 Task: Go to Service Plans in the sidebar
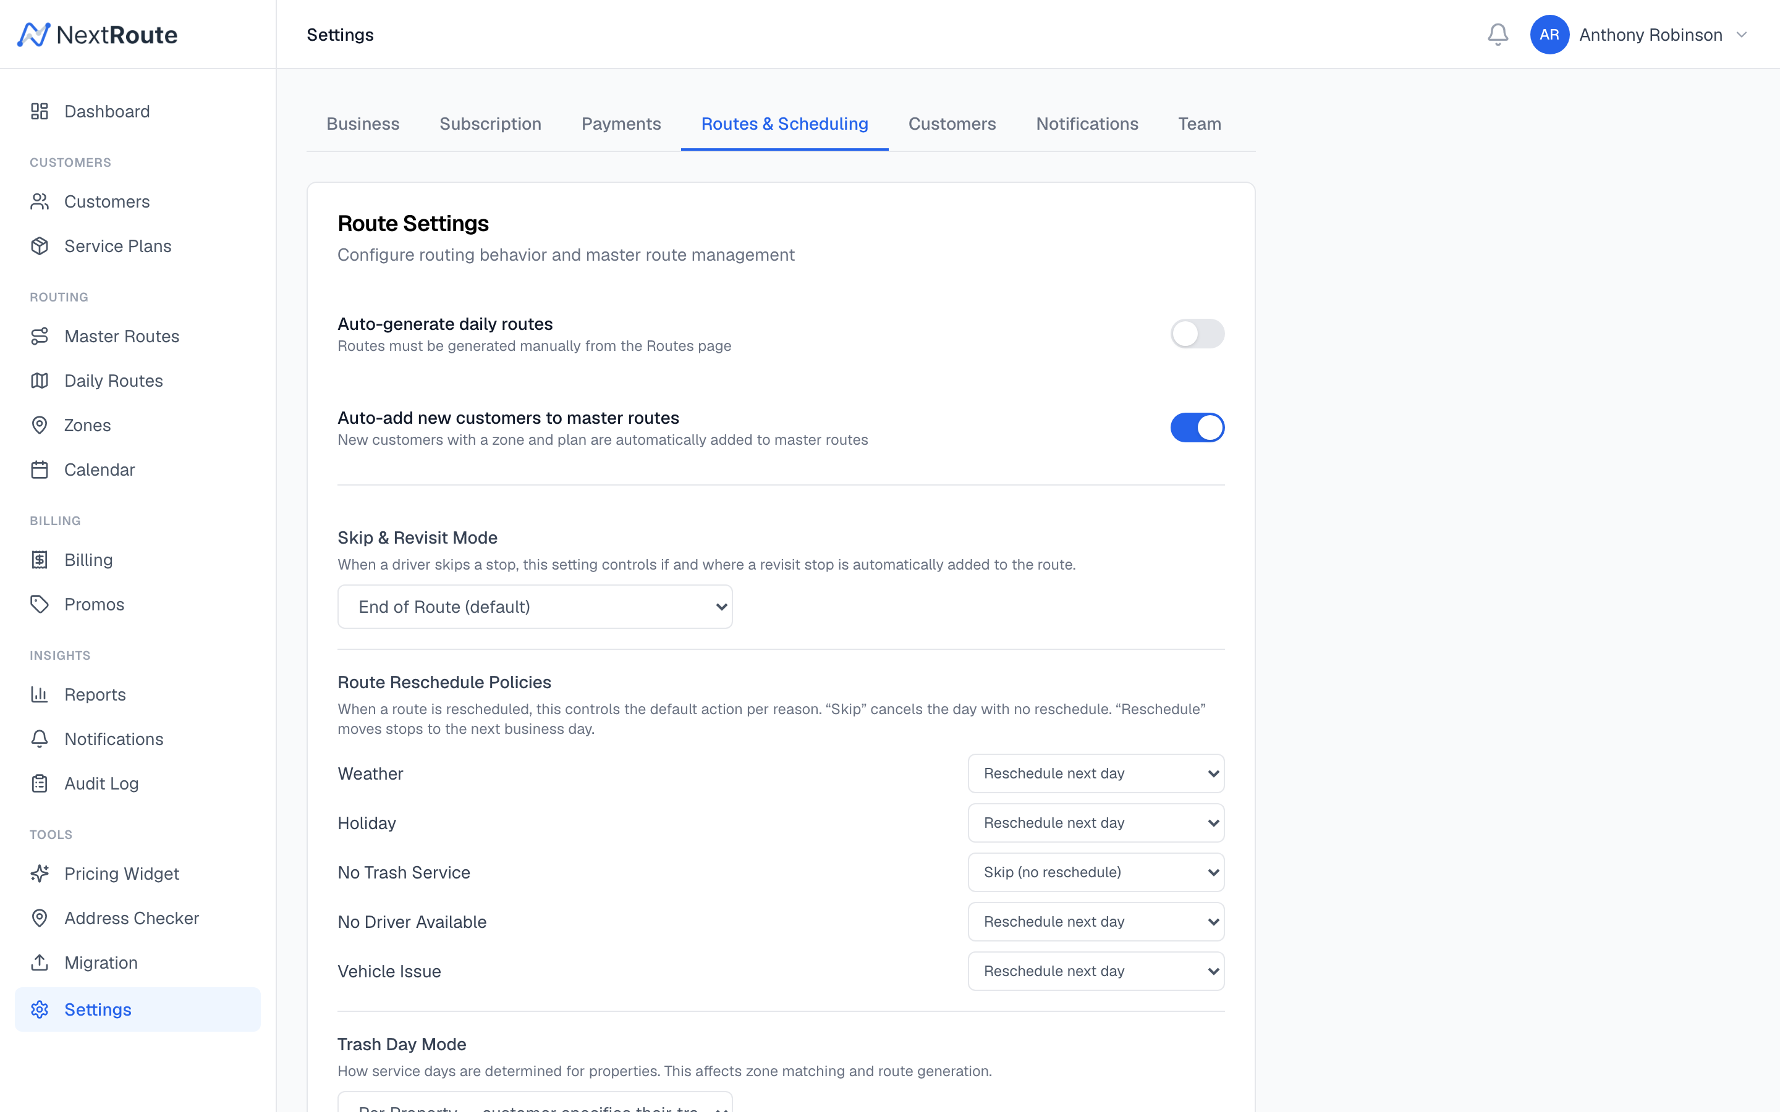(x=117, y=246)
